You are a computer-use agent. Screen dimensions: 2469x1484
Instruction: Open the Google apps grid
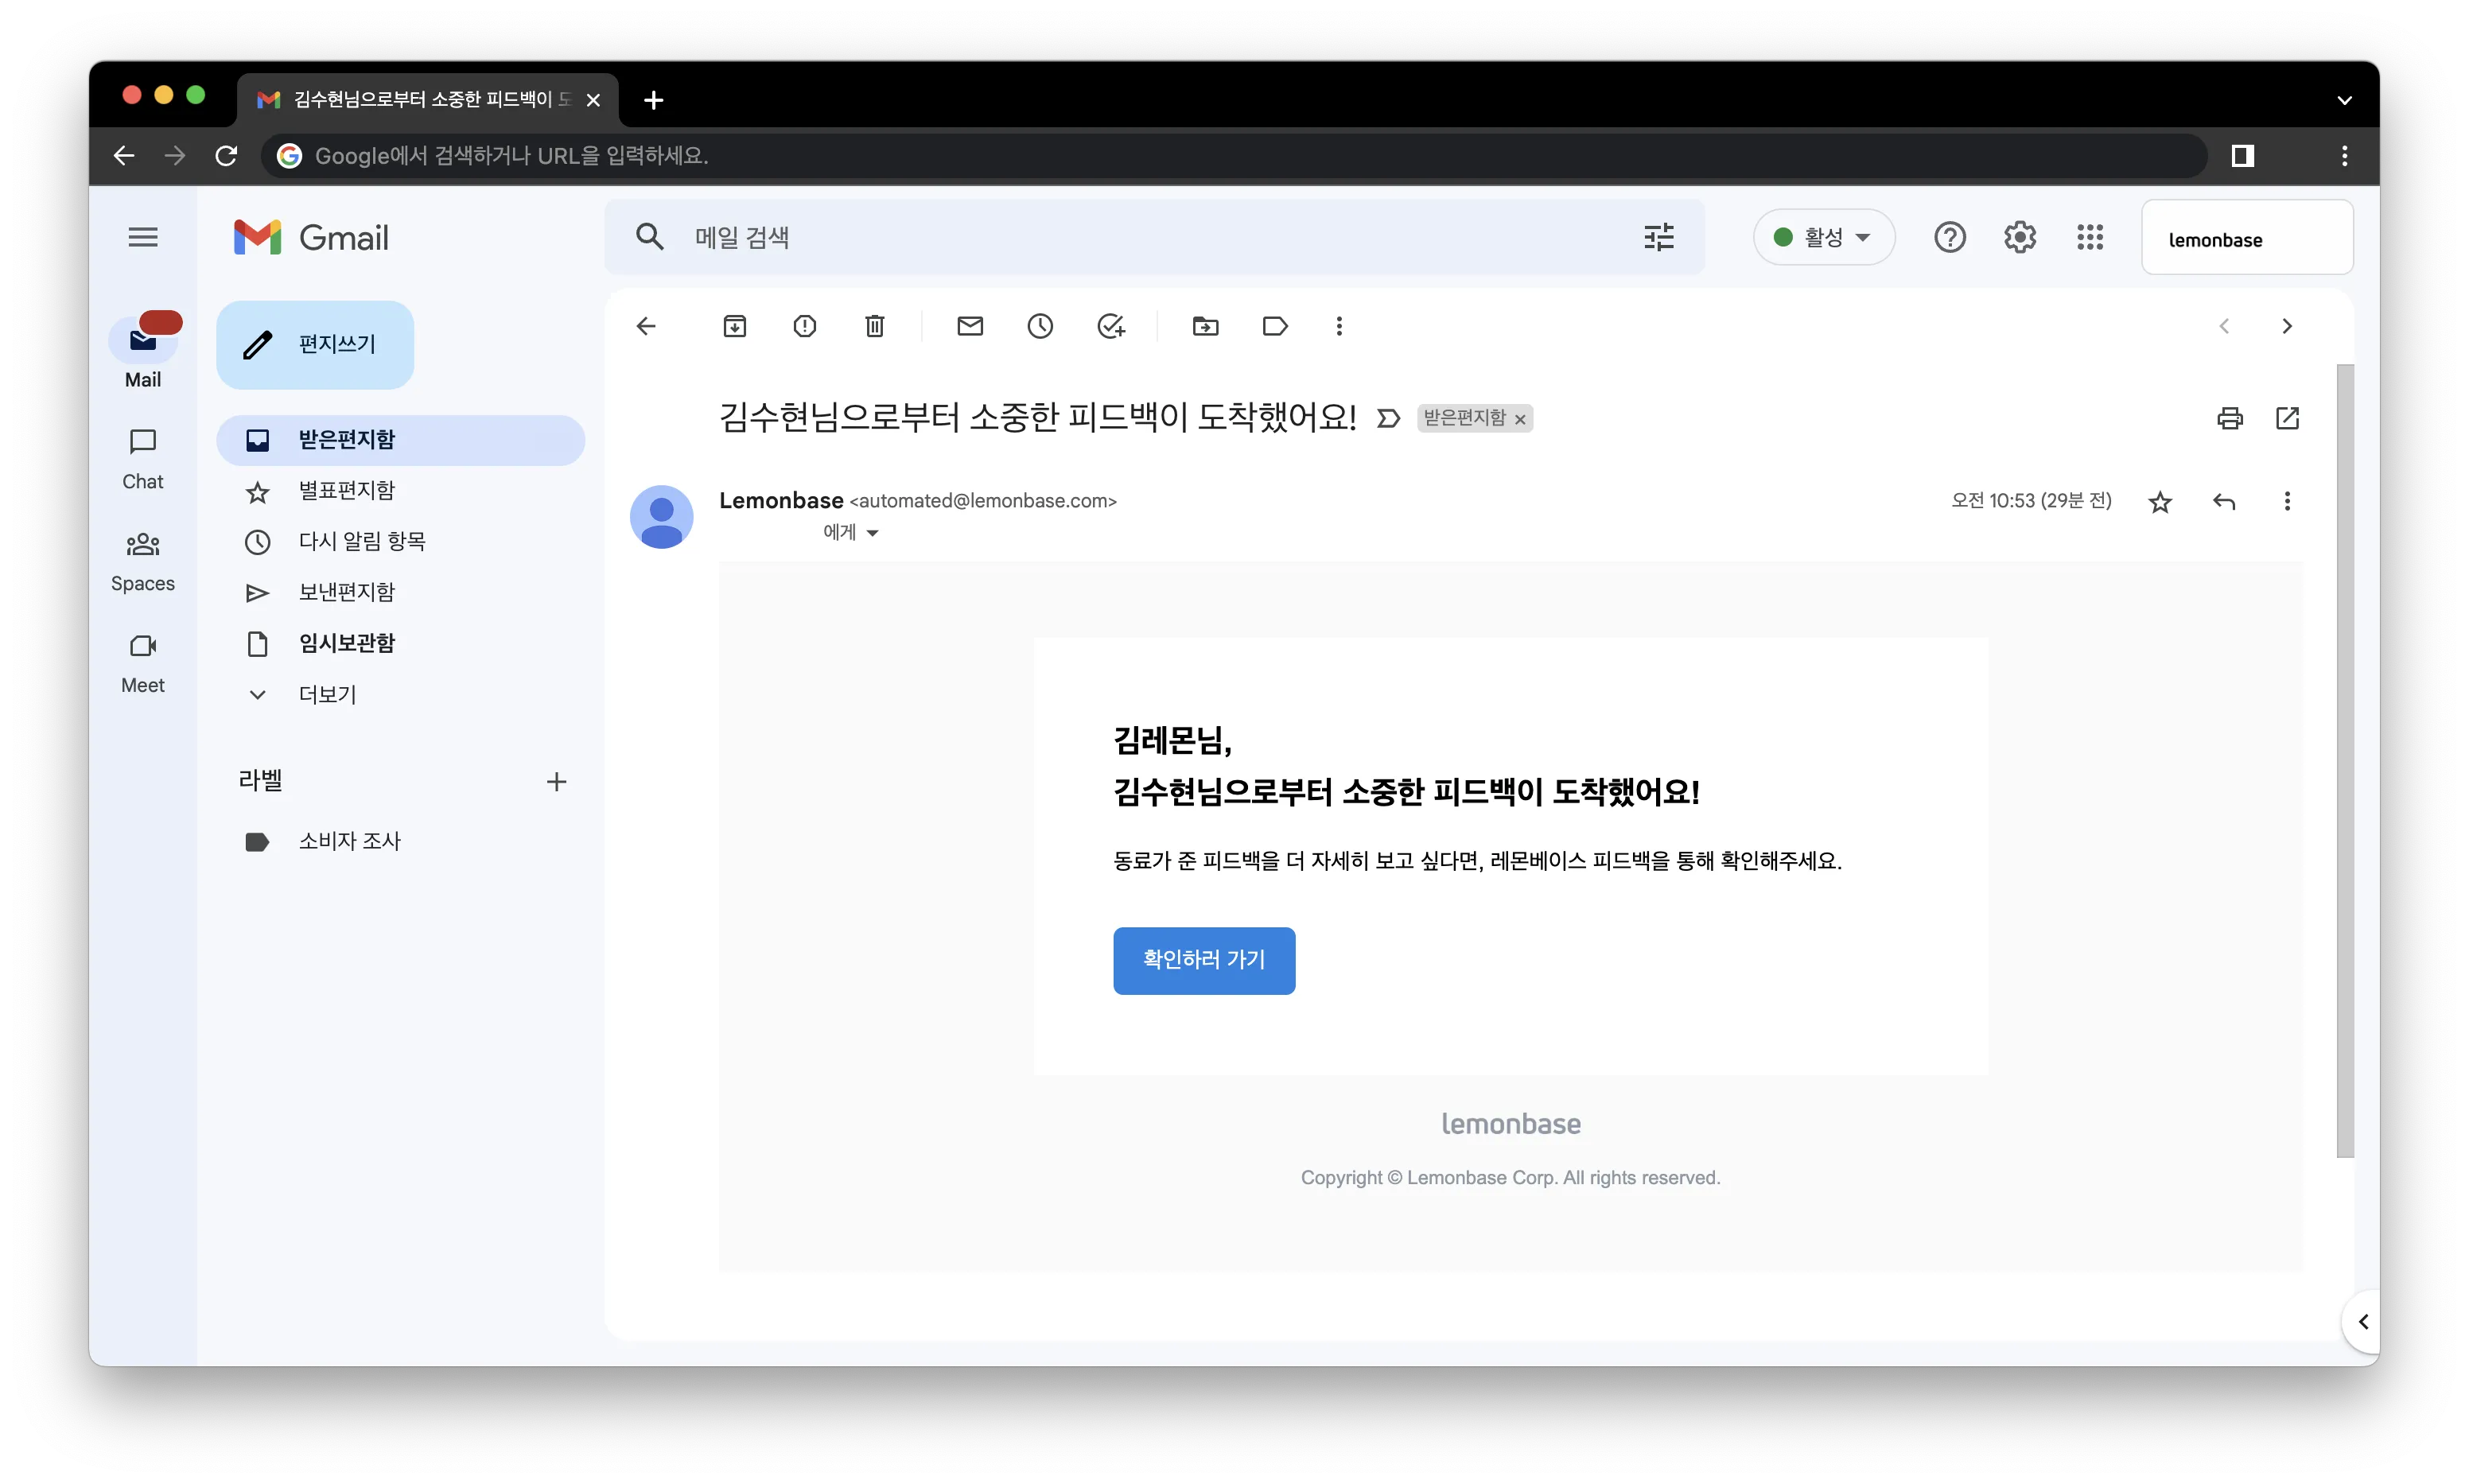[x=2089, y=237]
